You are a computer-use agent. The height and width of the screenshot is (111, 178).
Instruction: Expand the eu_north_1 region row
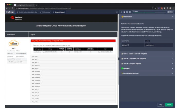click(x=73, y=99)
